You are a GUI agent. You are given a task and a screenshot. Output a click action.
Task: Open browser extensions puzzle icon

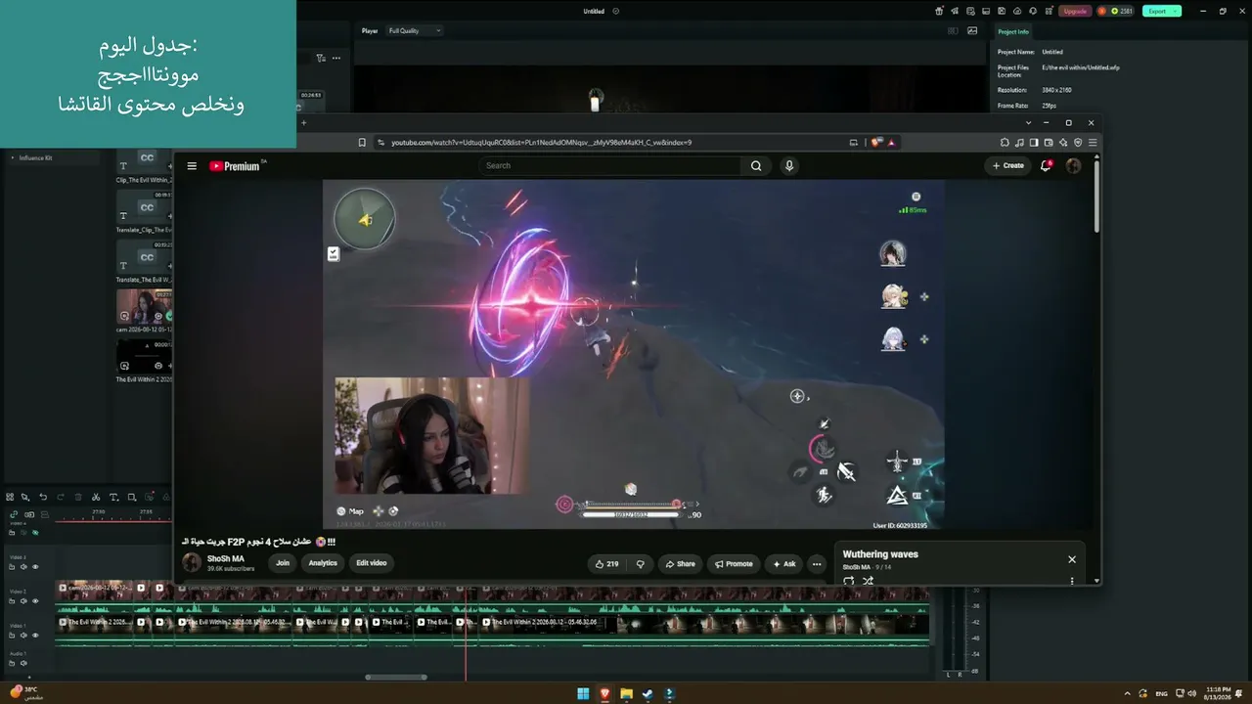point(1005,143)
